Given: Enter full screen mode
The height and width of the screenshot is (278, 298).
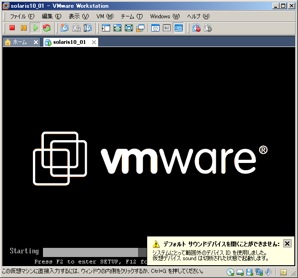Looking at the screenshot, I should pos(129,28).
